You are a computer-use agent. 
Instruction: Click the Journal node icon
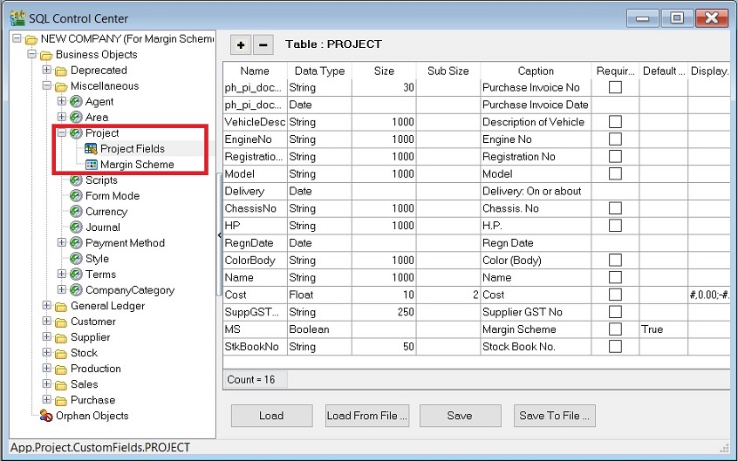pyautogui.click(x=76, y=227)
